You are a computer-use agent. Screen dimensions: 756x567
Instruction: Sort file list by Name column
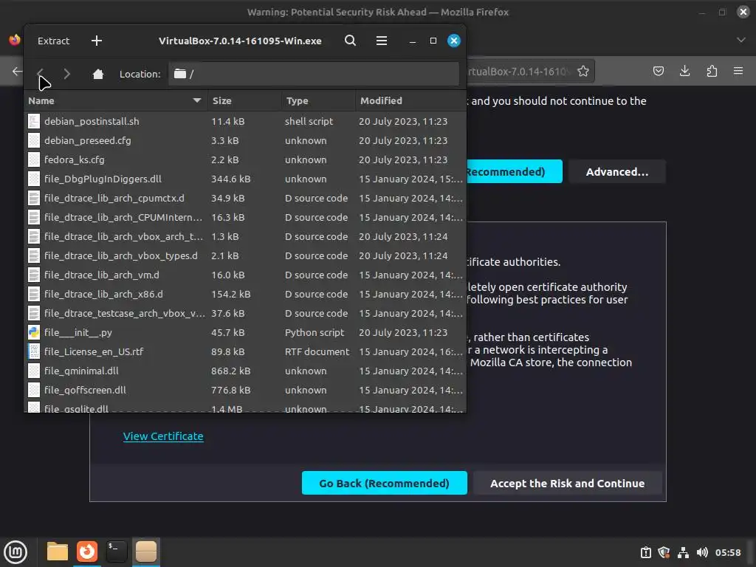pos(115,100)
